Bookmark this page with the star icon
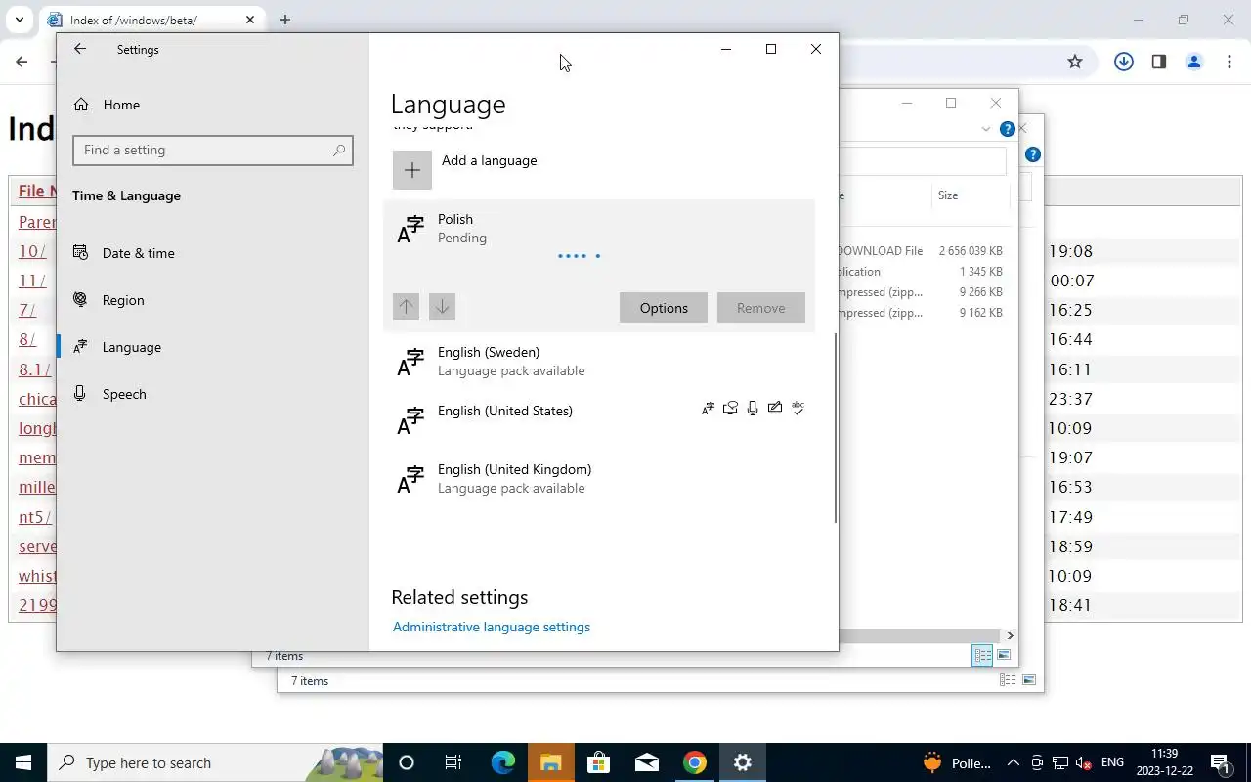The image size is (1251, 782). tap(1075, 62)
